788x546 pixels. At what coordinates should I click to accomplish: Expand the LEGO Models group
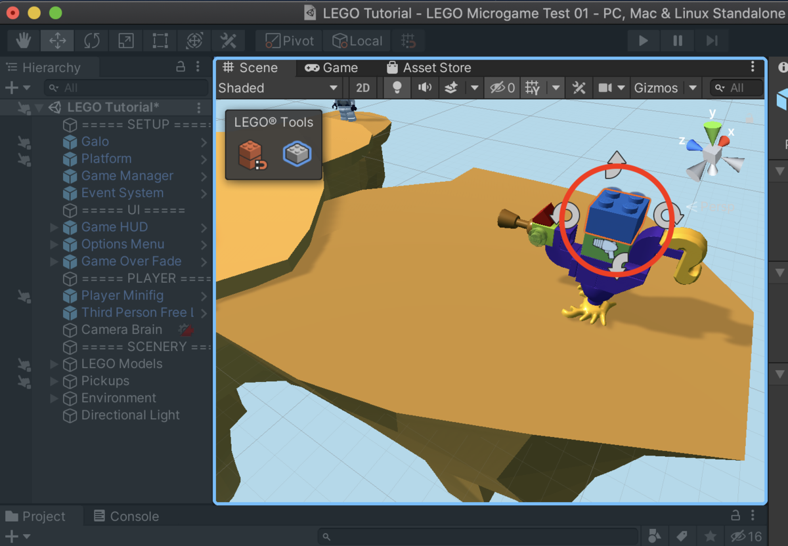55,364
